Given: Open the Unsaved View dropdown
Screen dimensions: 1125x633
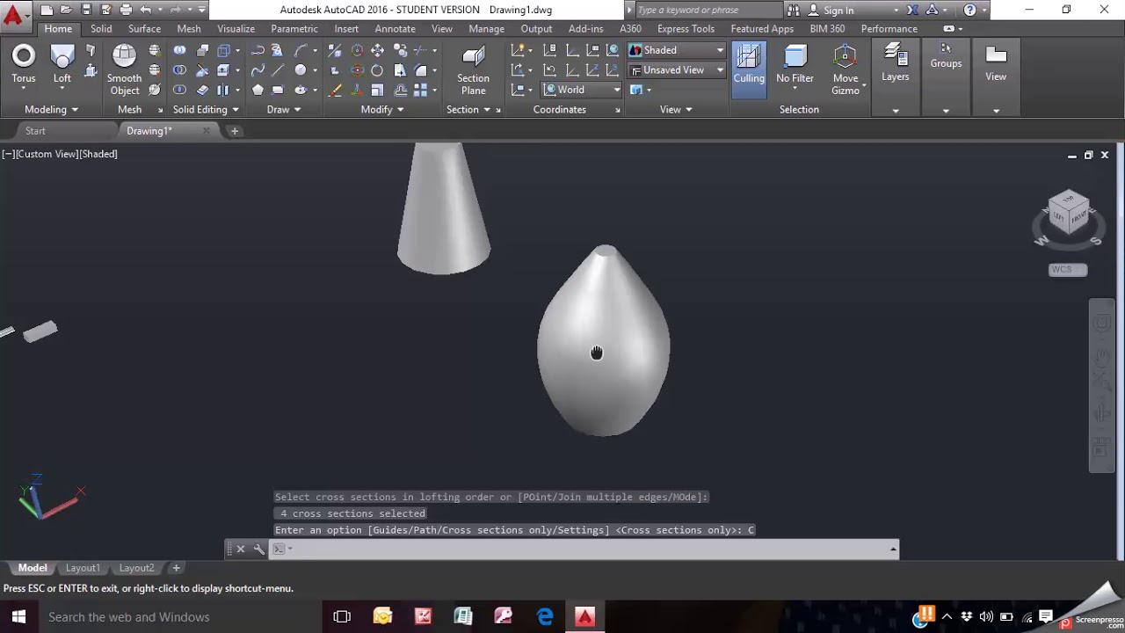Looking at the screenshot, I should 677,69.
